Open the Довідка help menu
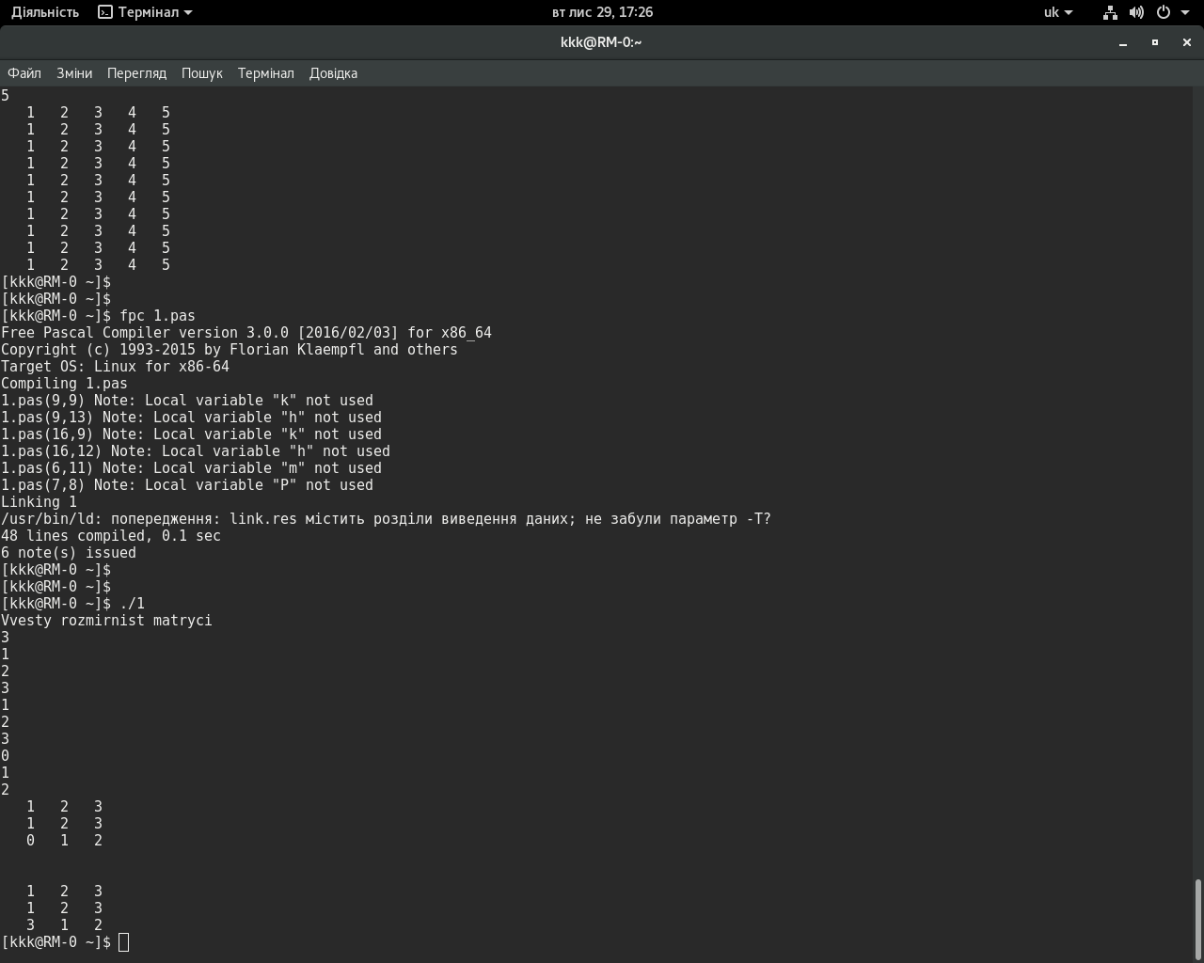This screenshot has width=1204, height=963. pyautogui.click(x=333, y=73)
